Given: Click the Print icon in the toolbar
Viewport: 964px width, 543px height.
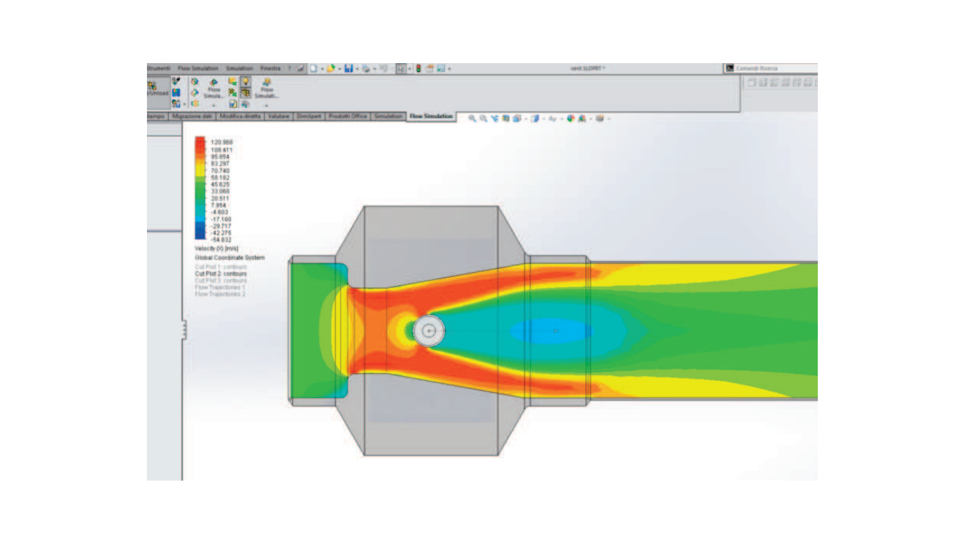Looking at the screenshot, I should click(366, 69).
